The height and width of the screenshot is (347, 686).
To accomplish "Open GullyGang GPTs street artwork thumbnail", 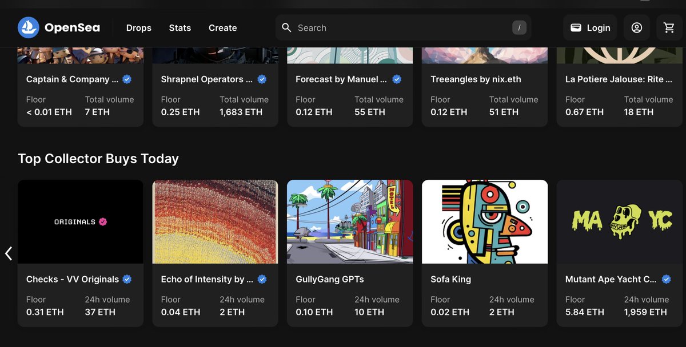I will pyautogui.click(x=350, y=222).
